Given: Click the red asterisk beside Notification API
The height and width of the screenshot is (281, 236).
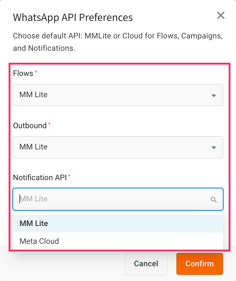Looking at the screenshot, I should tap(69, 176).
